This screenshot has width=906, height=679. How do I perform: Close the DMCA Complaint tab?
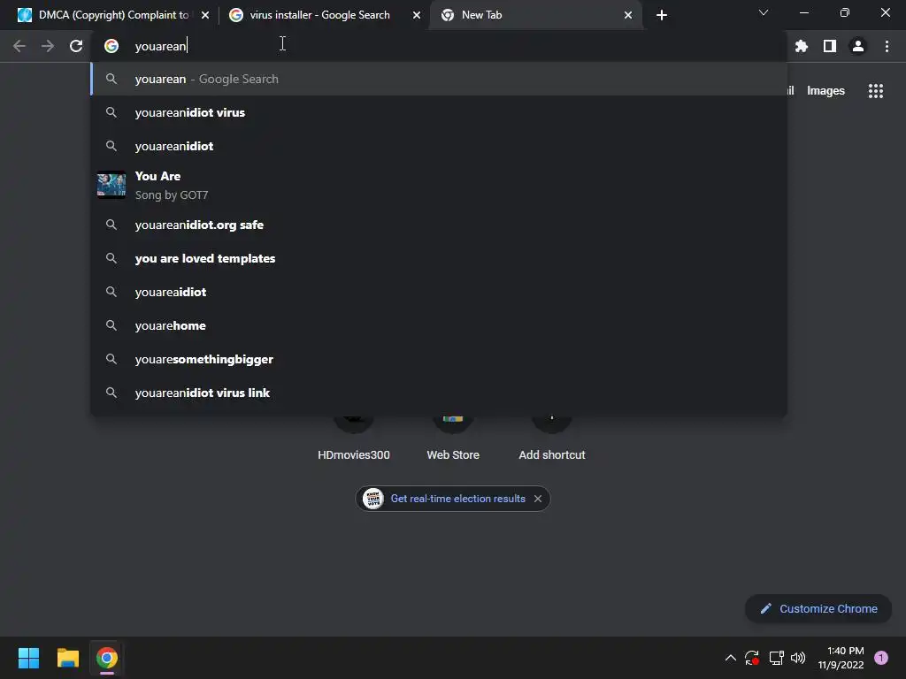coord(205,15)
